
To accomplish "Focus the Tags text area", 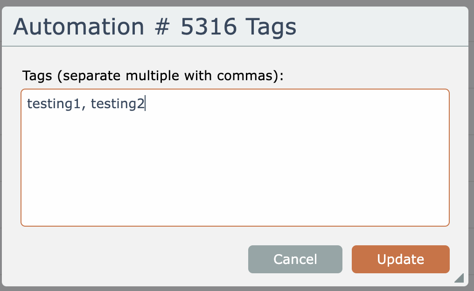I will click(235, 158).
